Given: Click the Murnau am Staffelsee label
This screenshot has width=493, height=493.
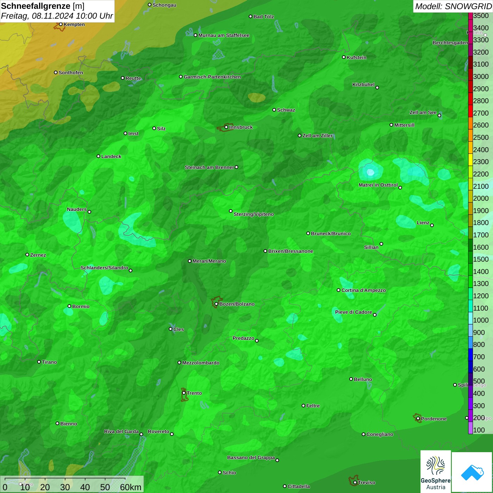Looking at the screenshot, I should click(x=224, y=35).
